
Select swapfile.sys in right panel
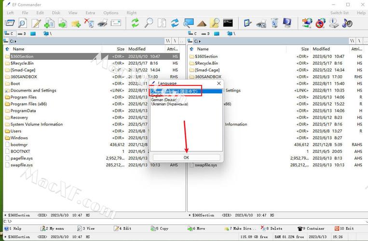tap(206, 165)
